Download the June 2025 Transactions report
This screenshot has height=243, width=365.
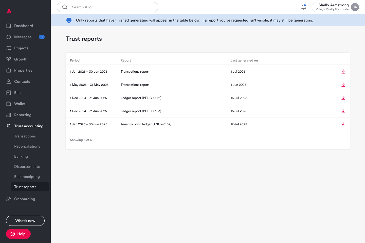(x=343, y=71)
